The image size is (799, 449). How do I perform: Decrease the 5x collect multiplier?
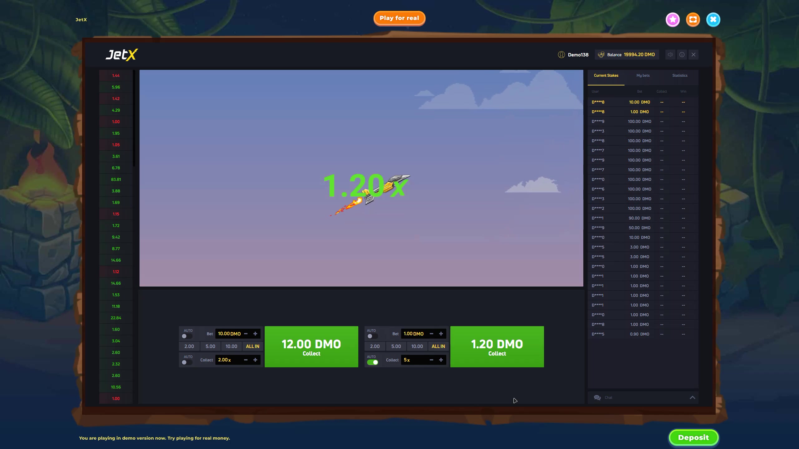click(431, 360)
